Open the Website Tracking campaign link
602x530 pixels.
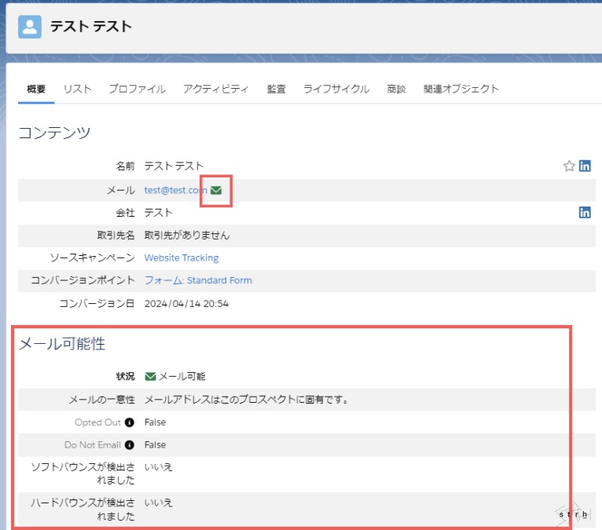[x=182, y=258]
